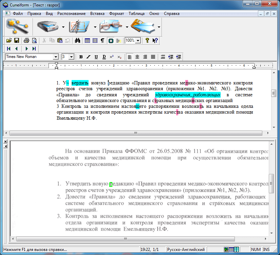Click the What's This pointer help icon
The image size is (280, 255).
pos(155,40)
